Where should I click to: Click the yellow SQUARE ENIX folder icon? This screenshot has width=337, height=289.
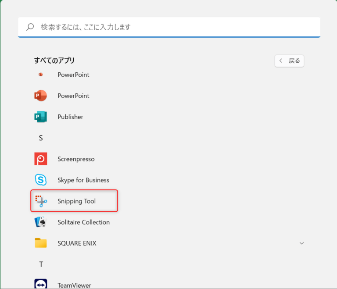coord(41,243)
